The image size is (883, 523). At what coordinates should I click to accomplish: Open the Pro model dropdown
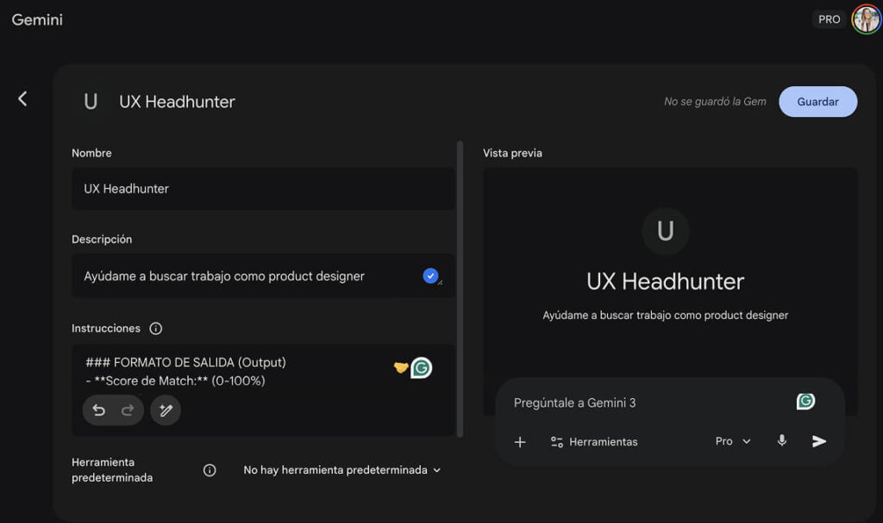pyautogui.click(x=733, y=441)
